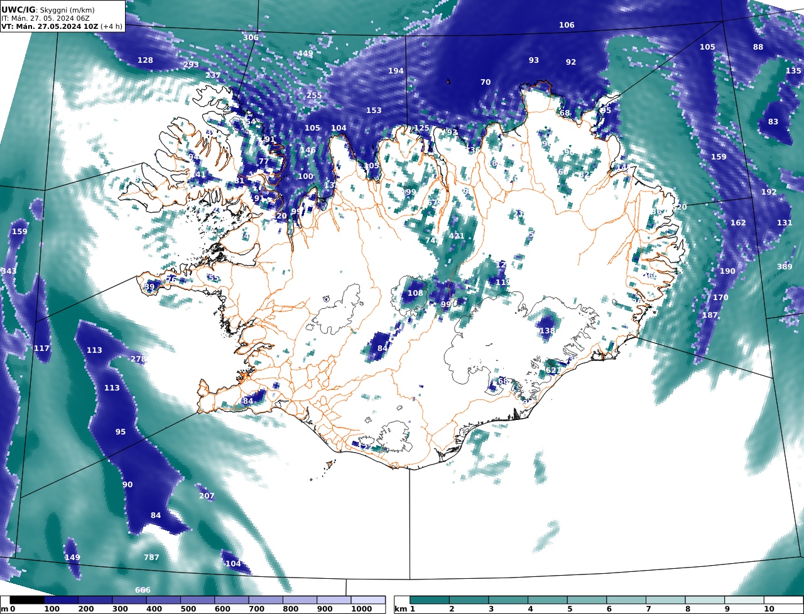Click the visibility value 90
Image resolution: width=804 pixels, height=614 pixels.
tap(128, 485)
